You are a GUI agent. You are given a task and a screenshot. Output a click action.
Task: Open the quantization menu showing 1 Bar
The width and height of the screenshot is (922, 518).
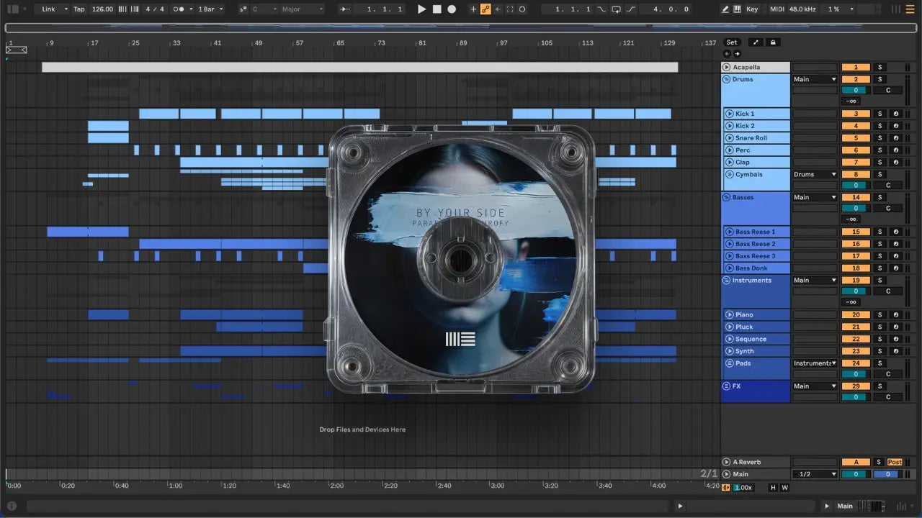point(210,9)
